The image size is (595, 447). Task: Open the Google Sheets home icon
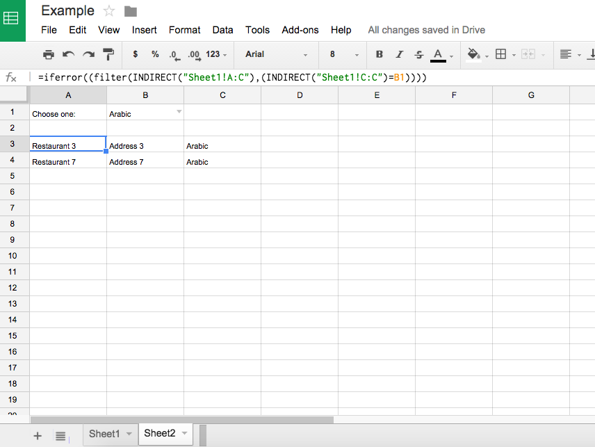pyautogui.click(x=11, y=18)
